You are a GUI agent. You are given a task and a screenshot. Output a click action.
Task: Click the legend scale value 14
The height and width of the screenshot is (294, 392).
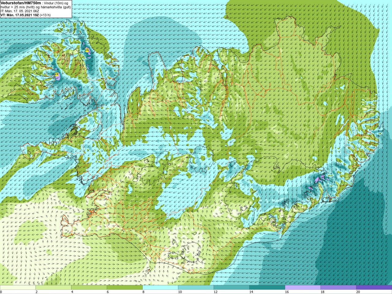click(x=251, y=292)
